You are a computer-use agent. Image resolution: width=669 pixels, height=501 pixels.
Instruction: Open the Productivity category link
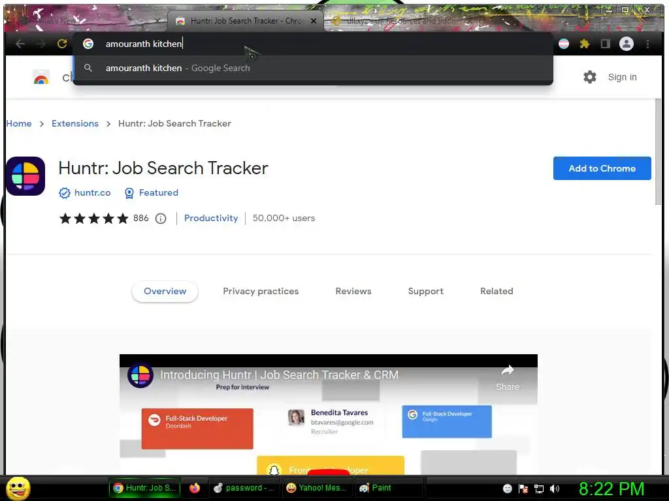(x=211, y=218)
